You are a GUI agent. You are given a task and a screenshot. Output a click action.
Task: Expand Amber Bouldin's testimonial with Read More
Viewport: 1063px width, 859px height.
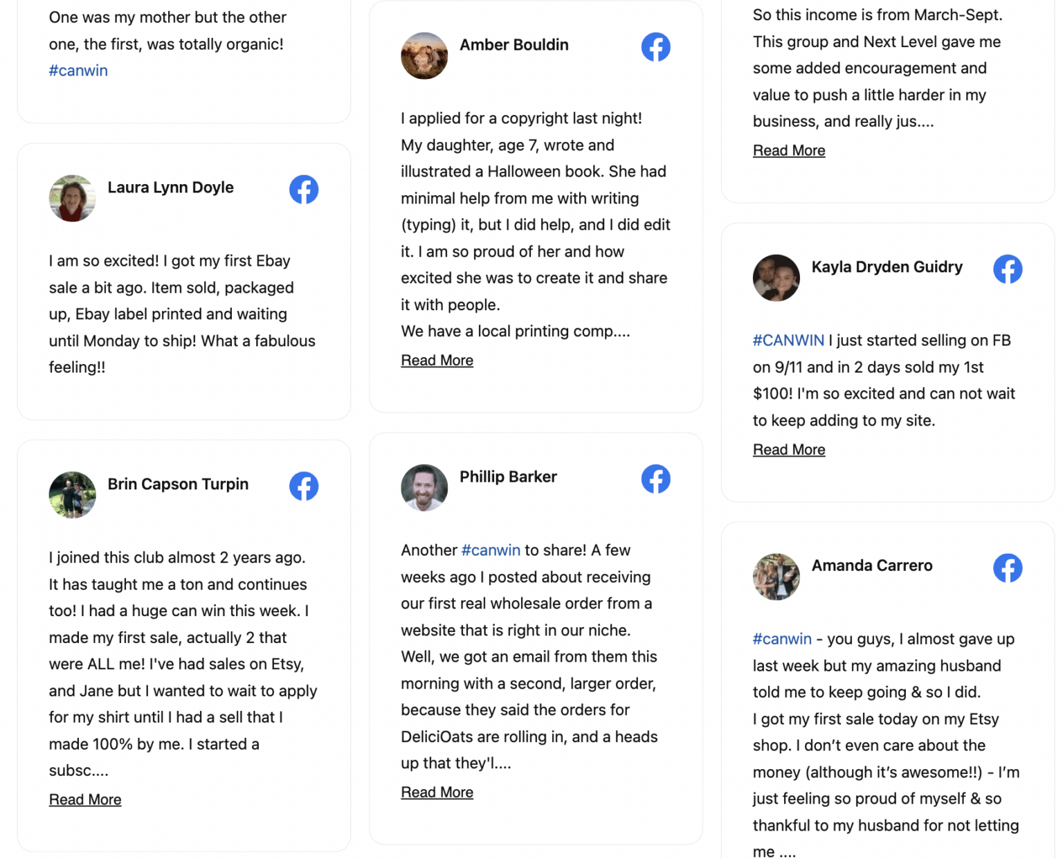tap(437, 361)
